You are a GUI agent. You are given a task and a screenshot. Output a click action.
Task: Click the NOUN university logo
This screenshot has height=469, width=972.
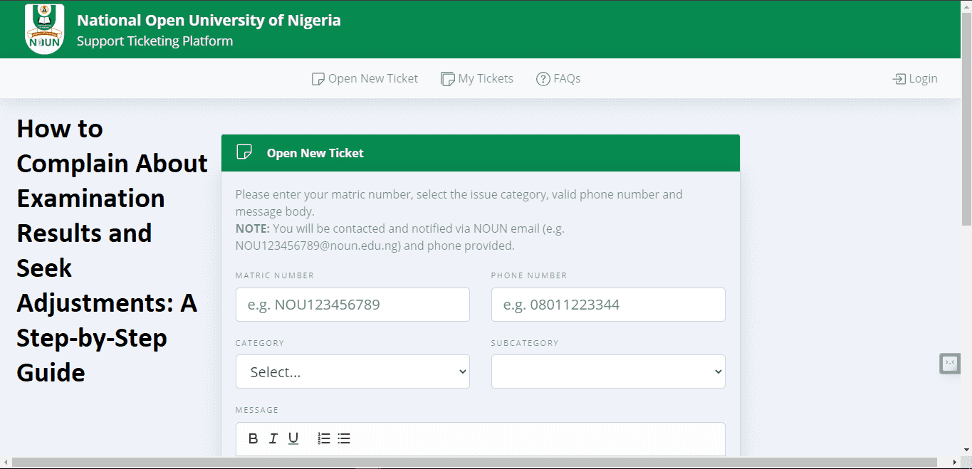coord(45,29)
